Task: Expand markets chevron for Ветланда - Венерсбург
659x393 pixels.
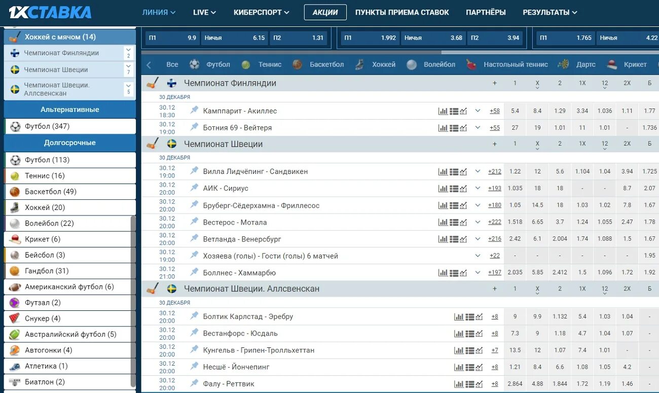Action: coord(478,239)
